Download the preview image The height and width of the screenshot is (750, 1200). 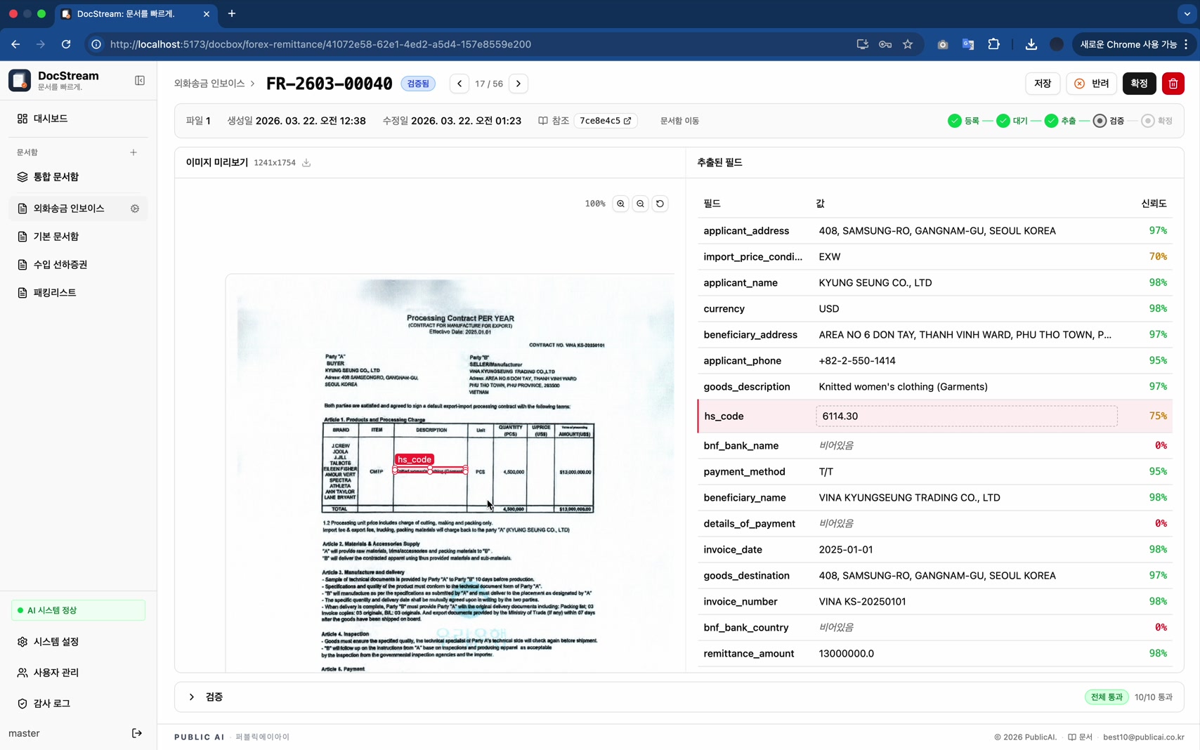click(306, 163)
